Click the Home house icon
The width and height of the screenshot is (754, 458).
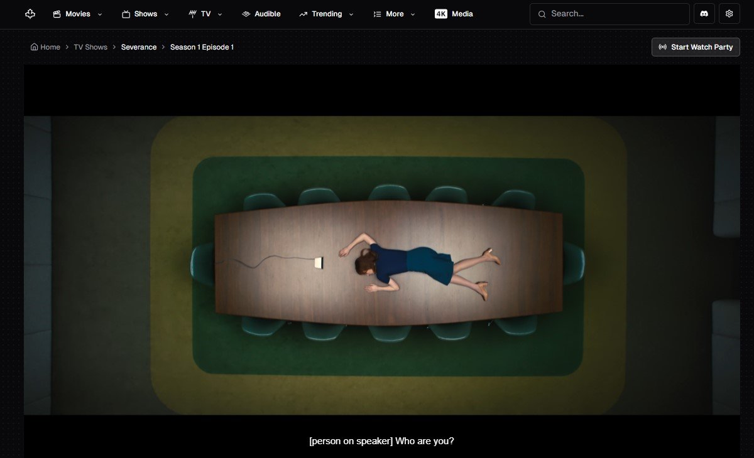(x=34, y=47)
